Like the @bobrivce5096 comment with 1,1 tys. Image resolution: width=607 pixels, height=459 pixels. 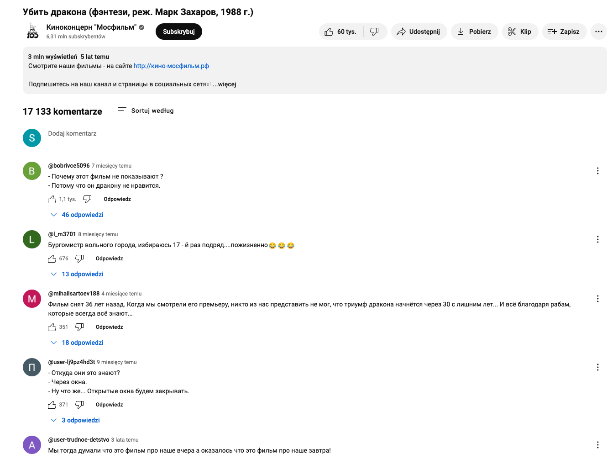coord(52,199)
